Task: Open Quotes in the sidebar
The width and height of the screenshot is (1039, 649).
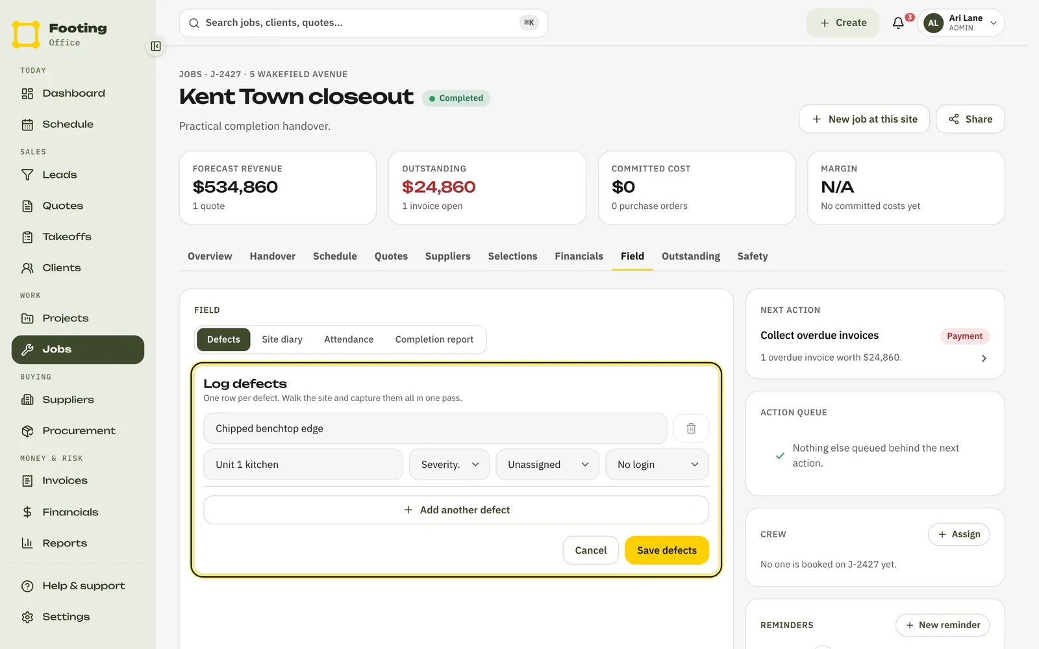Action: point(78,206)
